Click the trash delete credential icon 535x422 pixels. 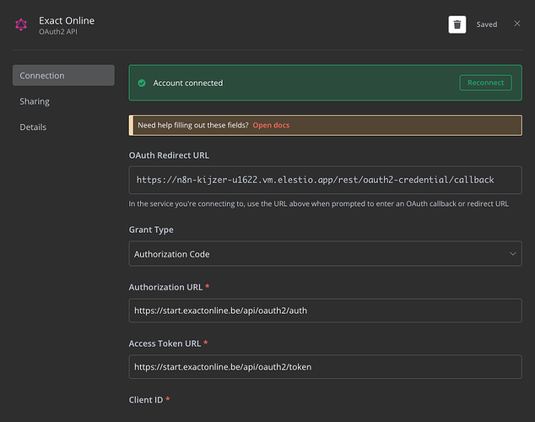457,24
